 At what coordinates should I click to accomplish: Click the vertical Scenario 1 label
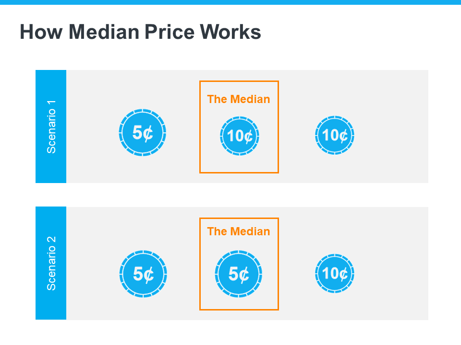coord(51,126)
